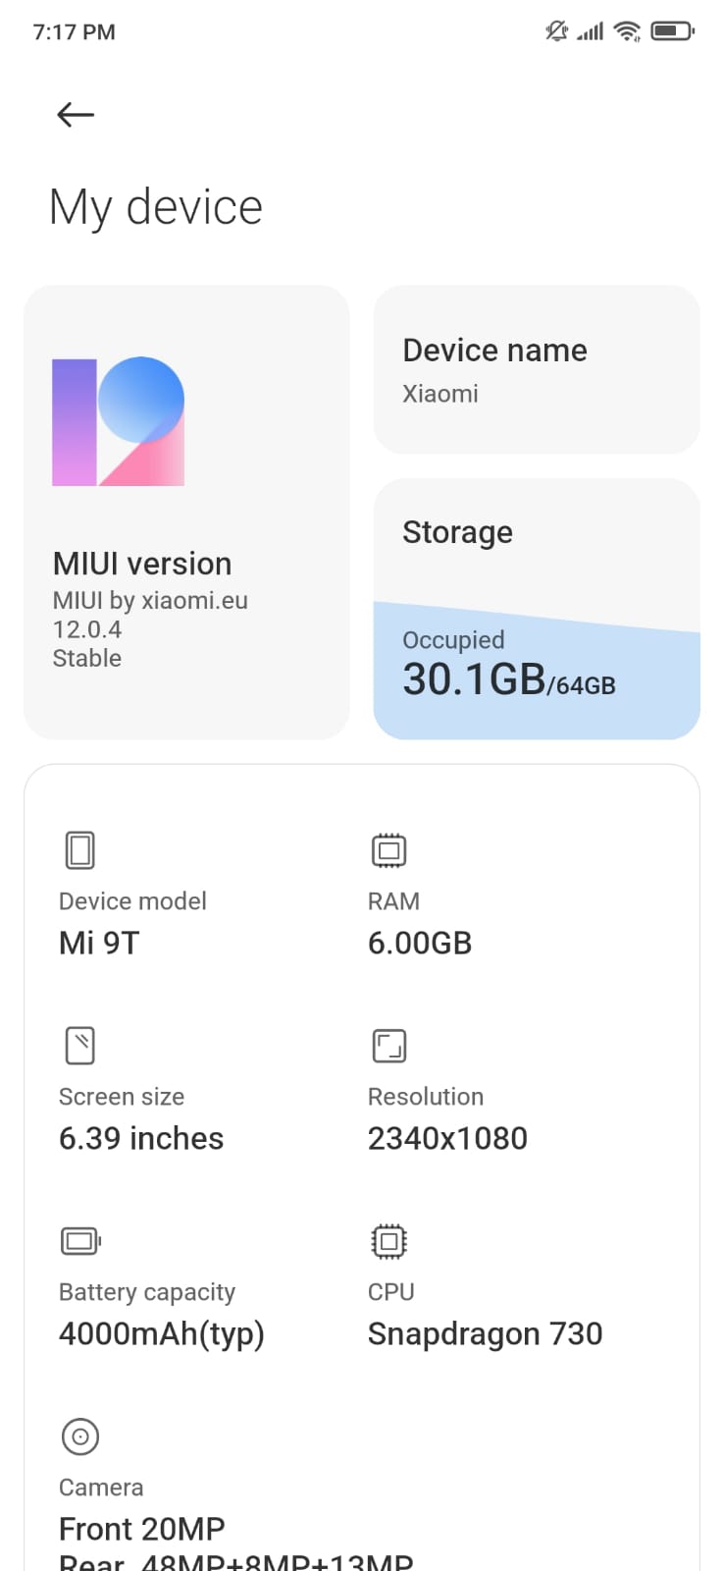The image size is (724, 1571).
Task: Tap the 2340x1080 resolution value
Action: click(447, 1138)
